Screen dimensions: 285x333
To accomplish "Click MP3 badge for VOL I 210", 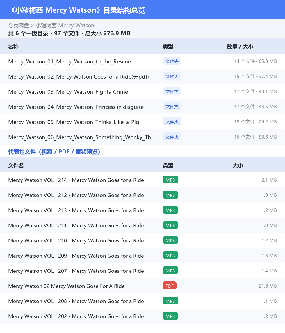I will 170,240.
